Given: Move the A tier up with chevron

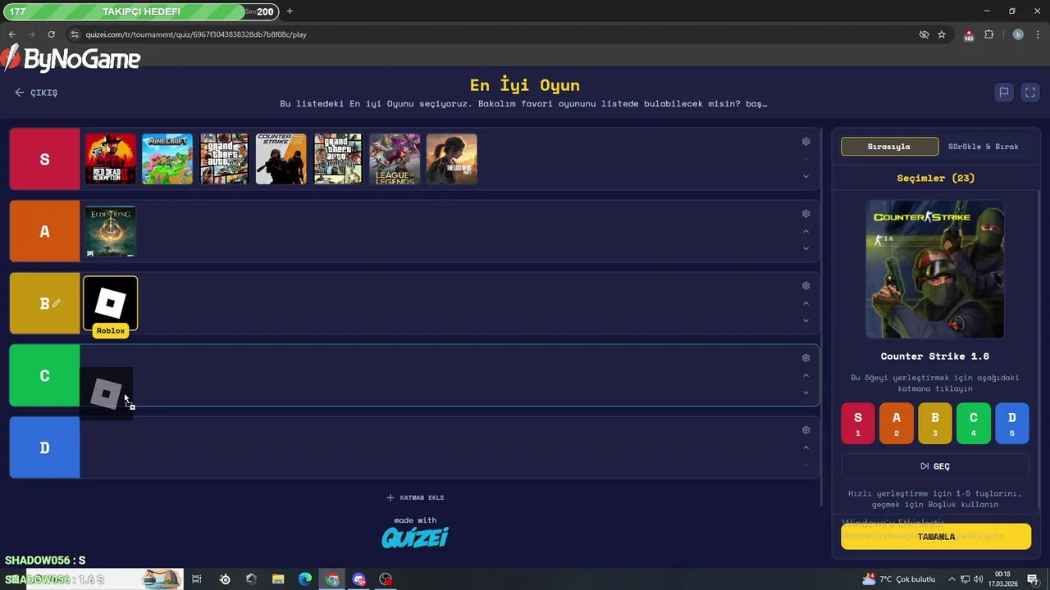Looking at the screenshot, I should coord(806,231).
